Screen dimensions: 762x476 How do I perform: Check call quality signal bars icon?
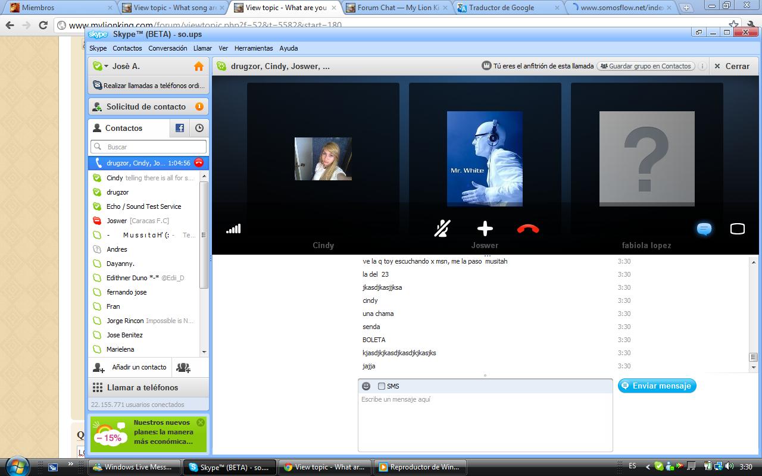tap(233, 228)
